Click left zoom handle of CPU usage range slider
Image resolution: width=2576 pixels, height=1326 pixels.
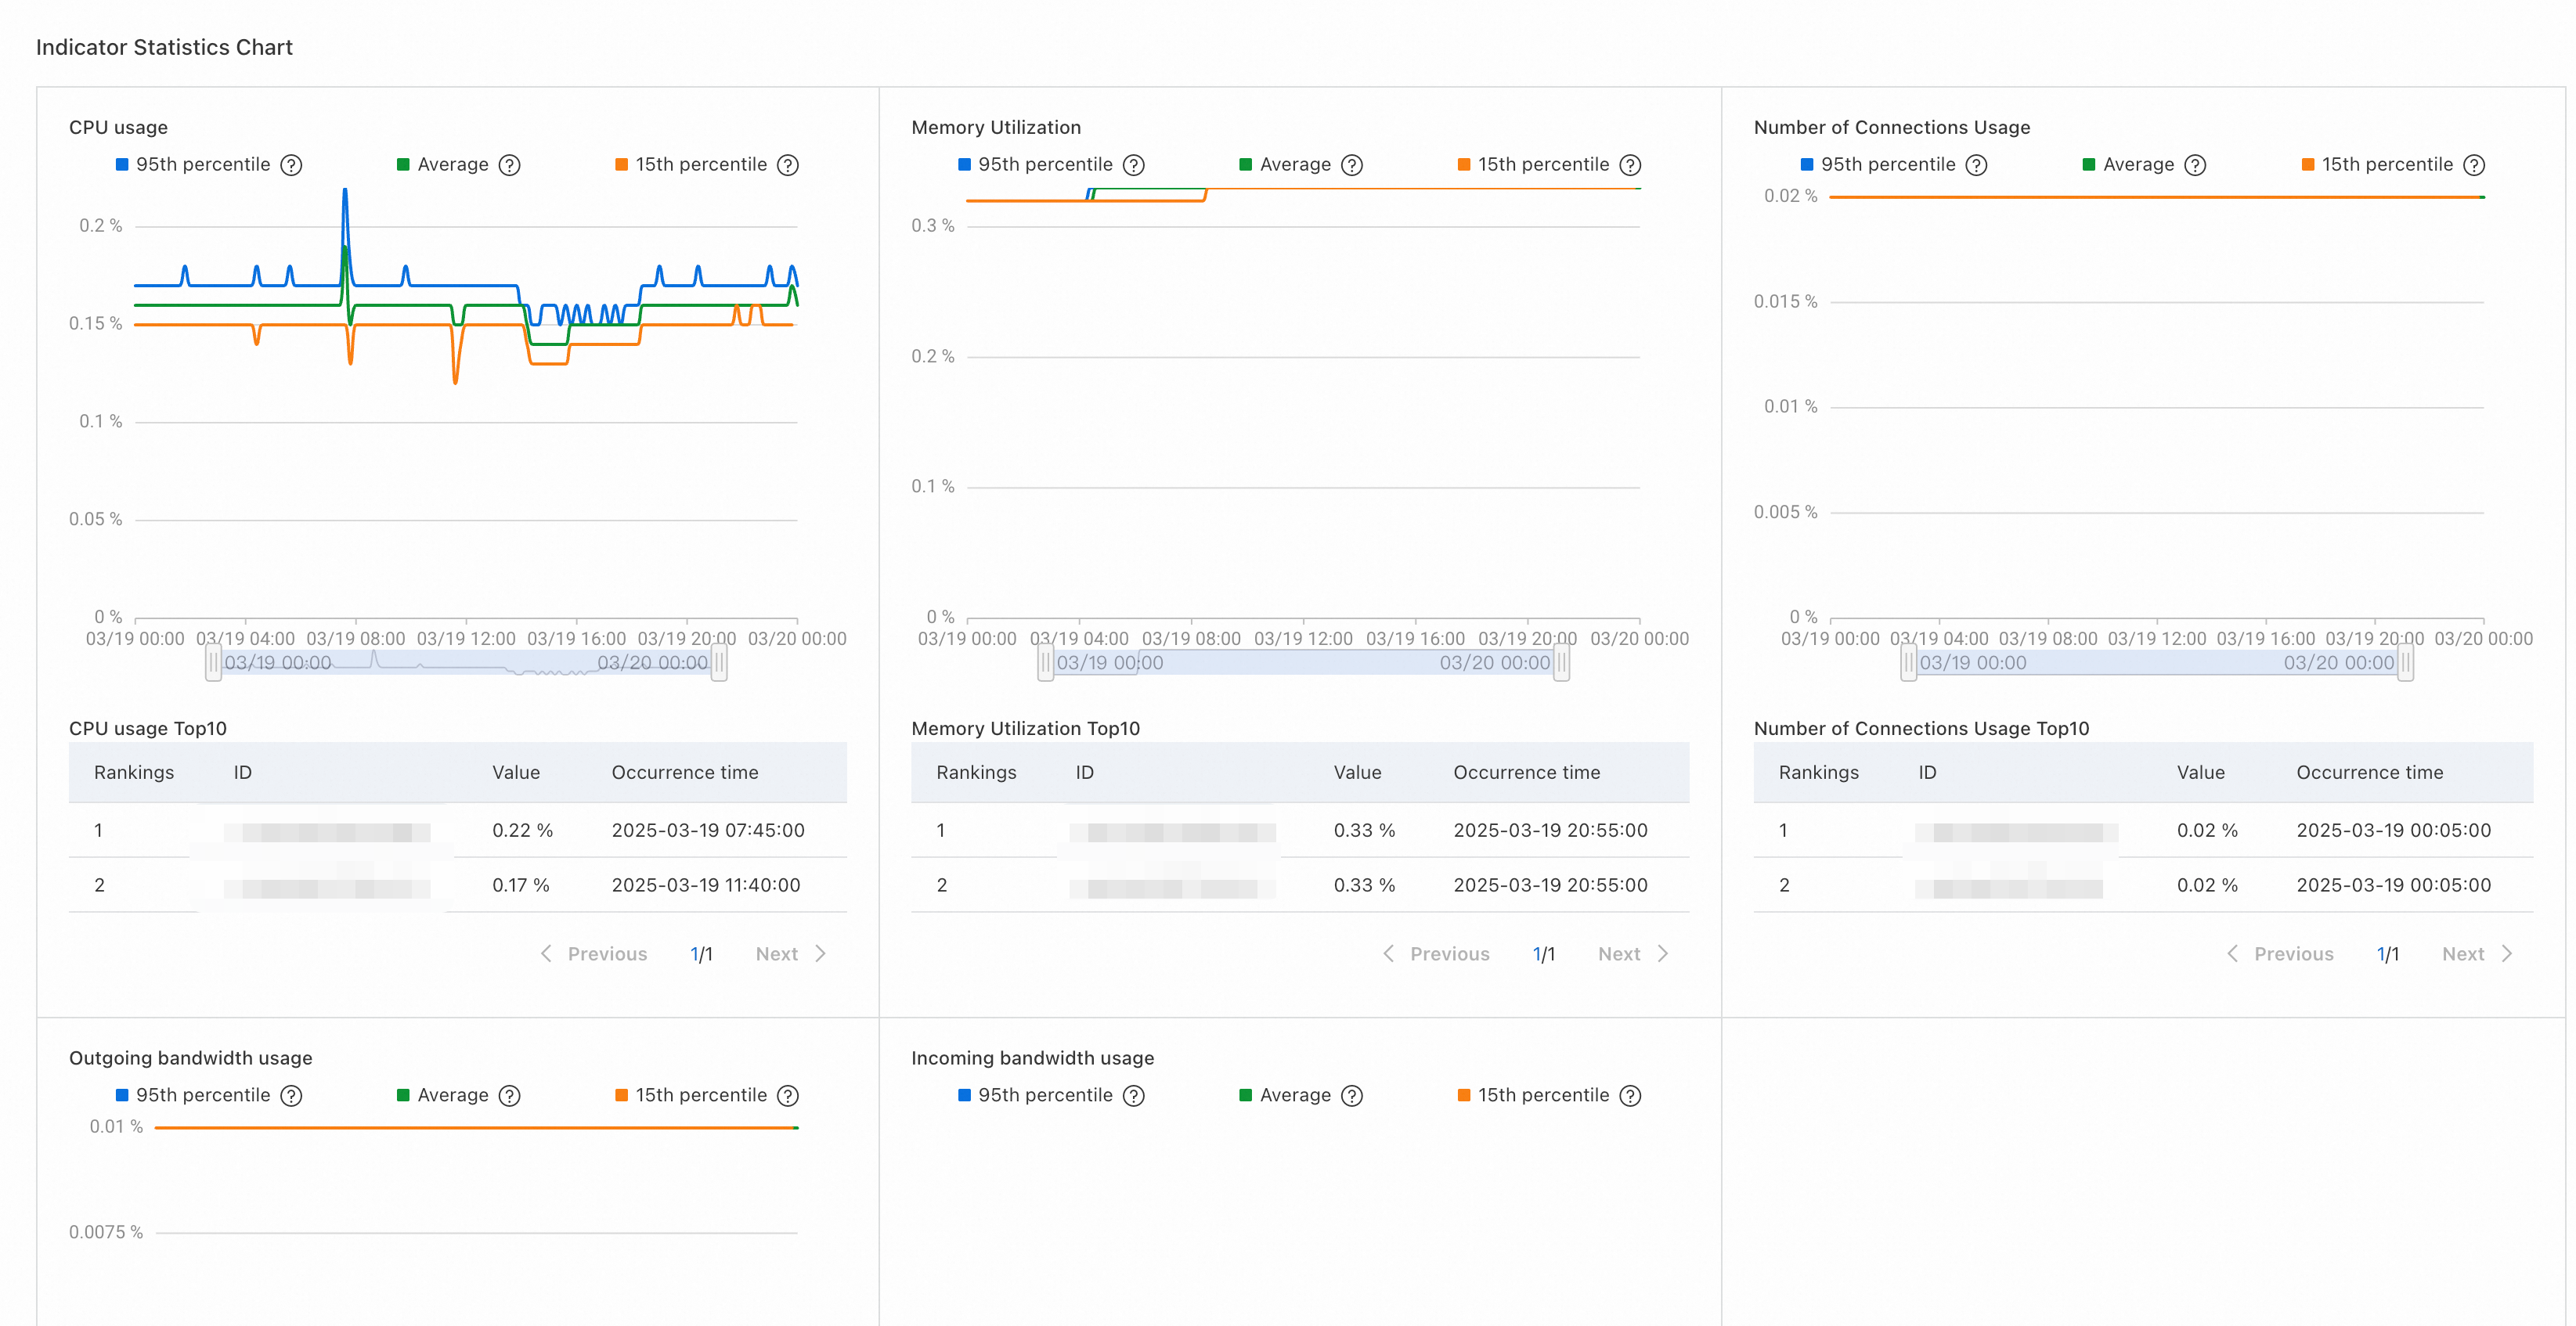213,662
